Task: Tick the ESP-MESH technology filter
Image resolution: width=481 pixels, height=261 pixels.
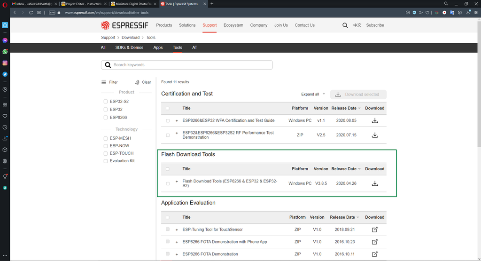Action: coord(106,138)
